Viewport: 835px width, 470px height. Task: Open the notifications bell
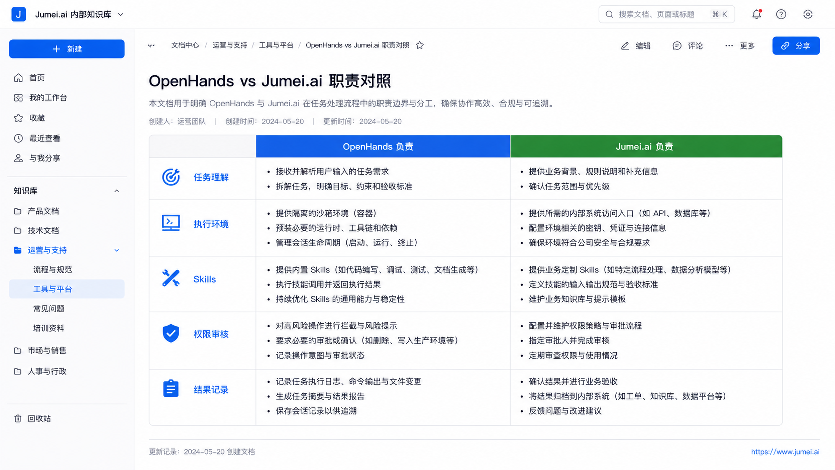757,14
